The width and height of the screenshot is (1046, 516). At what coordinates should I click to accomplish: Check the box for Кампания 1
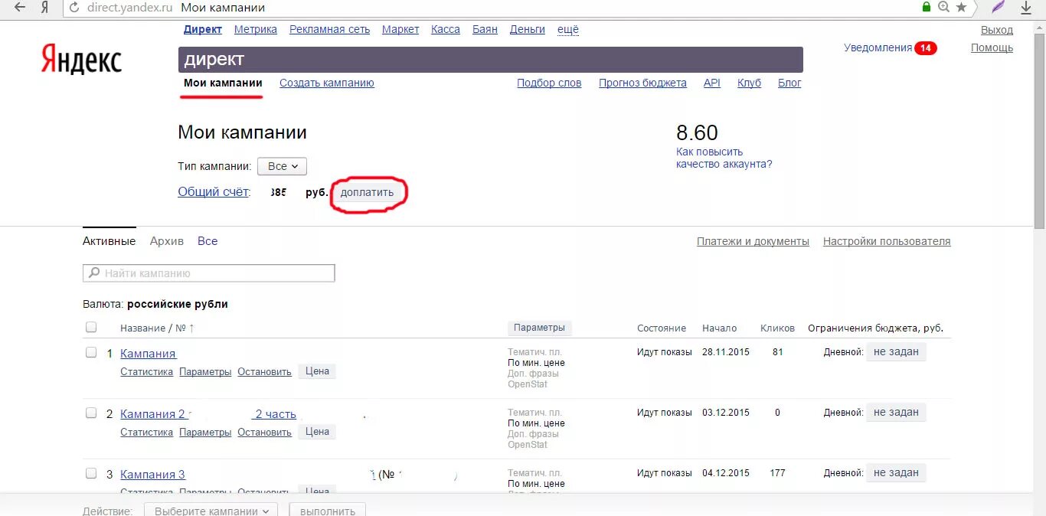(91, 352)
